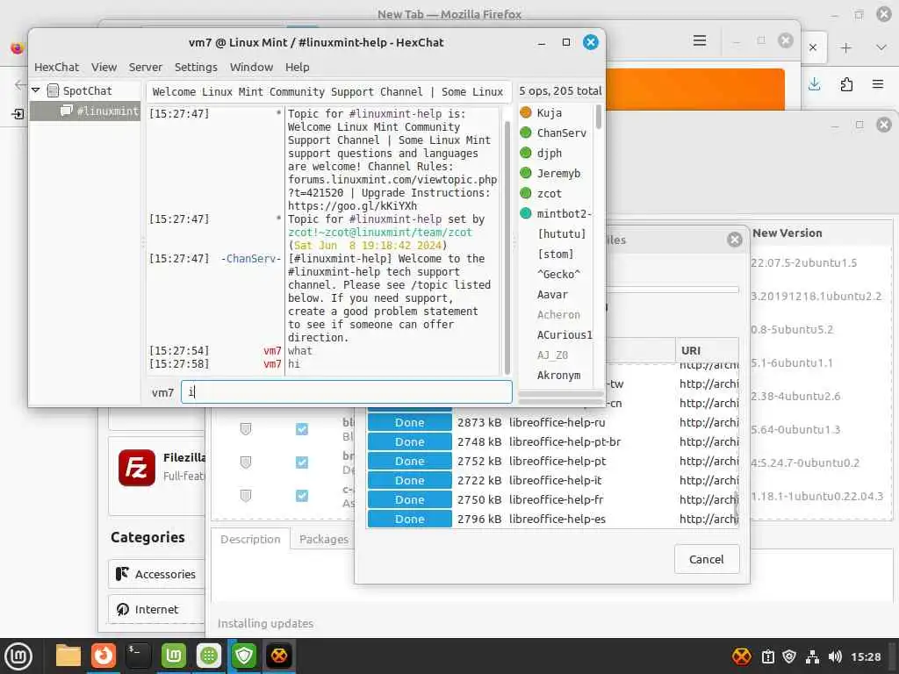The height and width of the screenshot is (674, 899).
Task: Select the libreoffice-help-it download row
Action: 553,480
